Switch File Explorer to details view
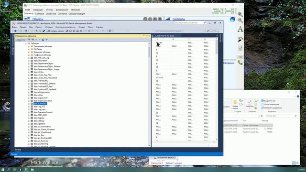 294,162
